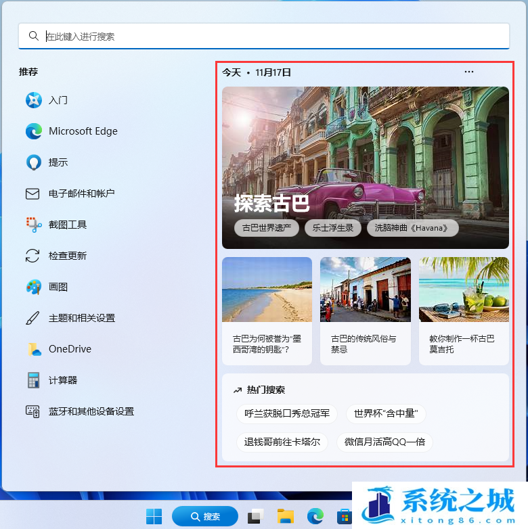Launch the 计算器 Calculator icon
528x529 pixels.
34,380
